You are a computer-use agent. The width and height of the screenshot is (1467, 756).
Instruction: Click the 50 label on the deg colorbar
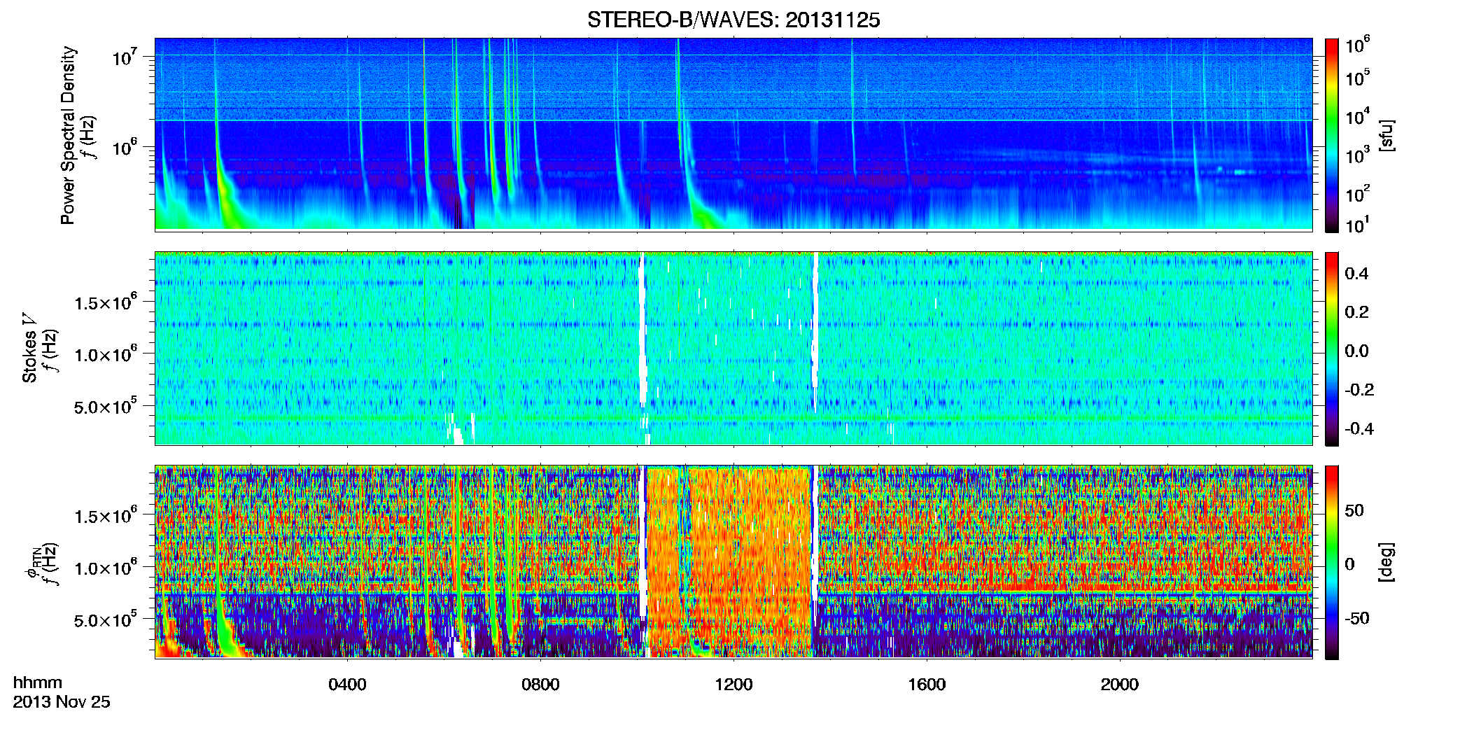click(x=1354, y=510)
